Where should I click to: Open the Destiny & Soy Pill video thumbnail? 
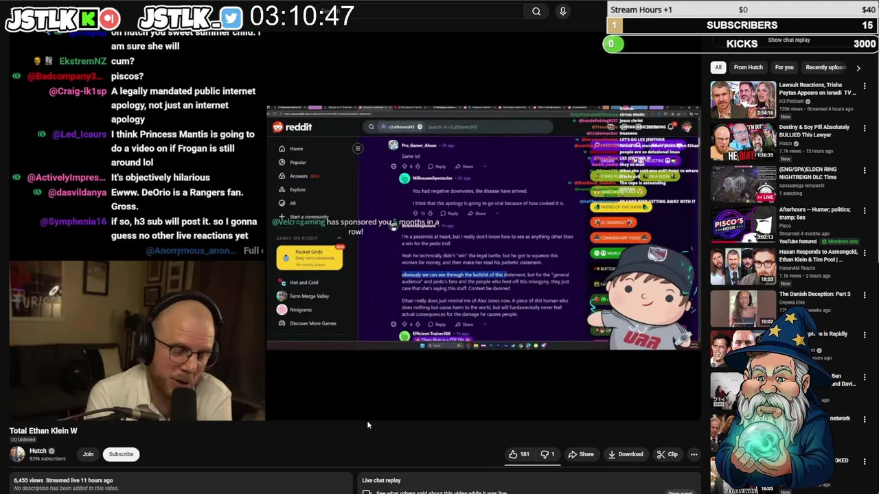tap(743, 141)
